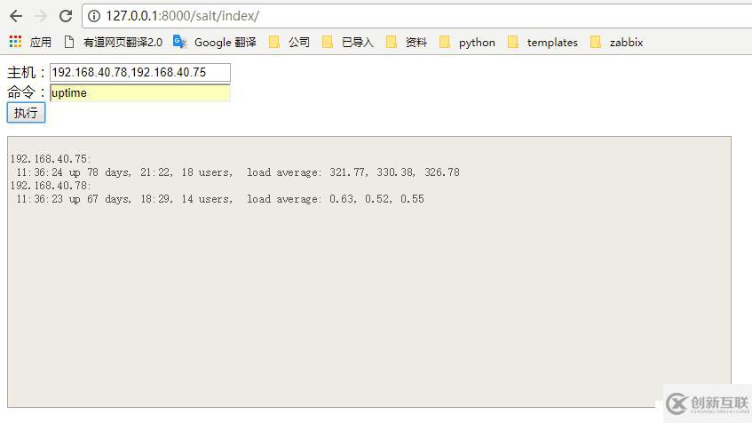Click the 执行 button

(x=26, y=113)
